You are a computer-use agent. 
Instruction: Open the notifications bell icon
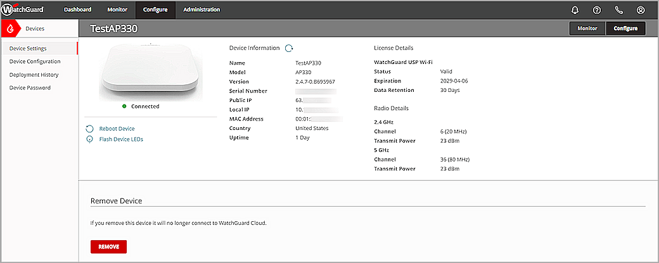tap(575, 10)
